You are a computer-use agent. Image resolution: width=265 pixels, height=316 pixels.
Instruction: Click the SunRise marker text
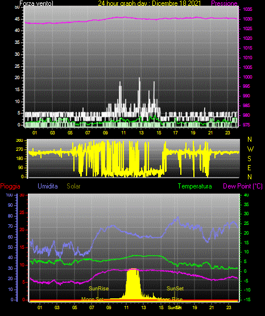click(x=98, y=289)
